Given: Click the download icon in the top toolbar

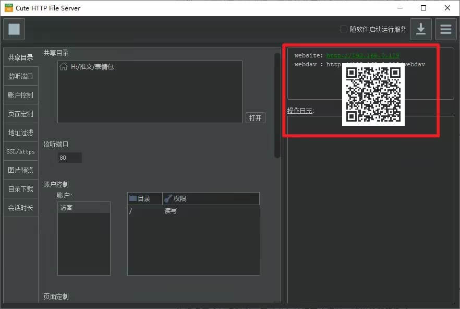Looking at the screenshot, I should [x=421, y=29].
